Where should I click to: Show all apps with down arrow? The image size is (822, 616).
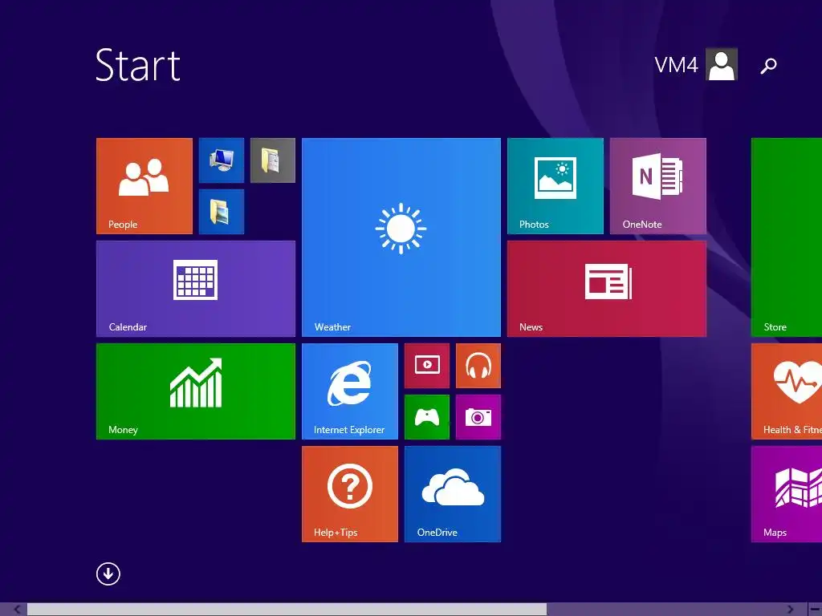pos(108,574)
